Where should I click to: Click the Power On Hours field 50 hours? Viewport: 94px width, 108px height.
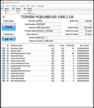tap(85, 34)
